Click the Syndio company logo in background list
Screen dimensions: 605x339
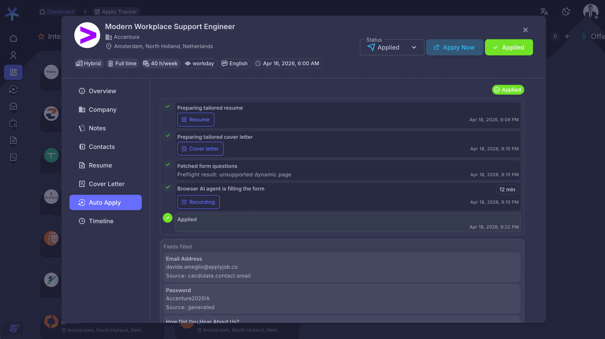pos(51,197)
